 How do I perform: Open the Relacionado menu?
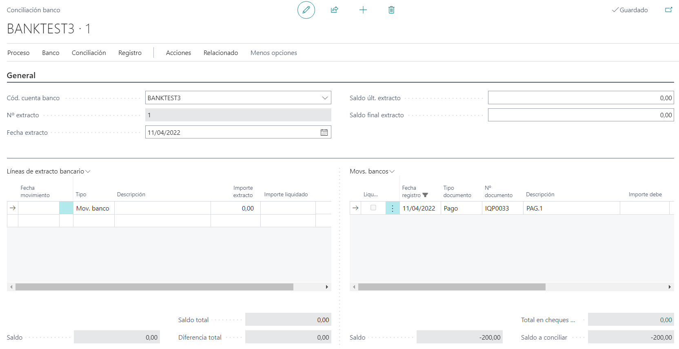[x=221, y=53]
